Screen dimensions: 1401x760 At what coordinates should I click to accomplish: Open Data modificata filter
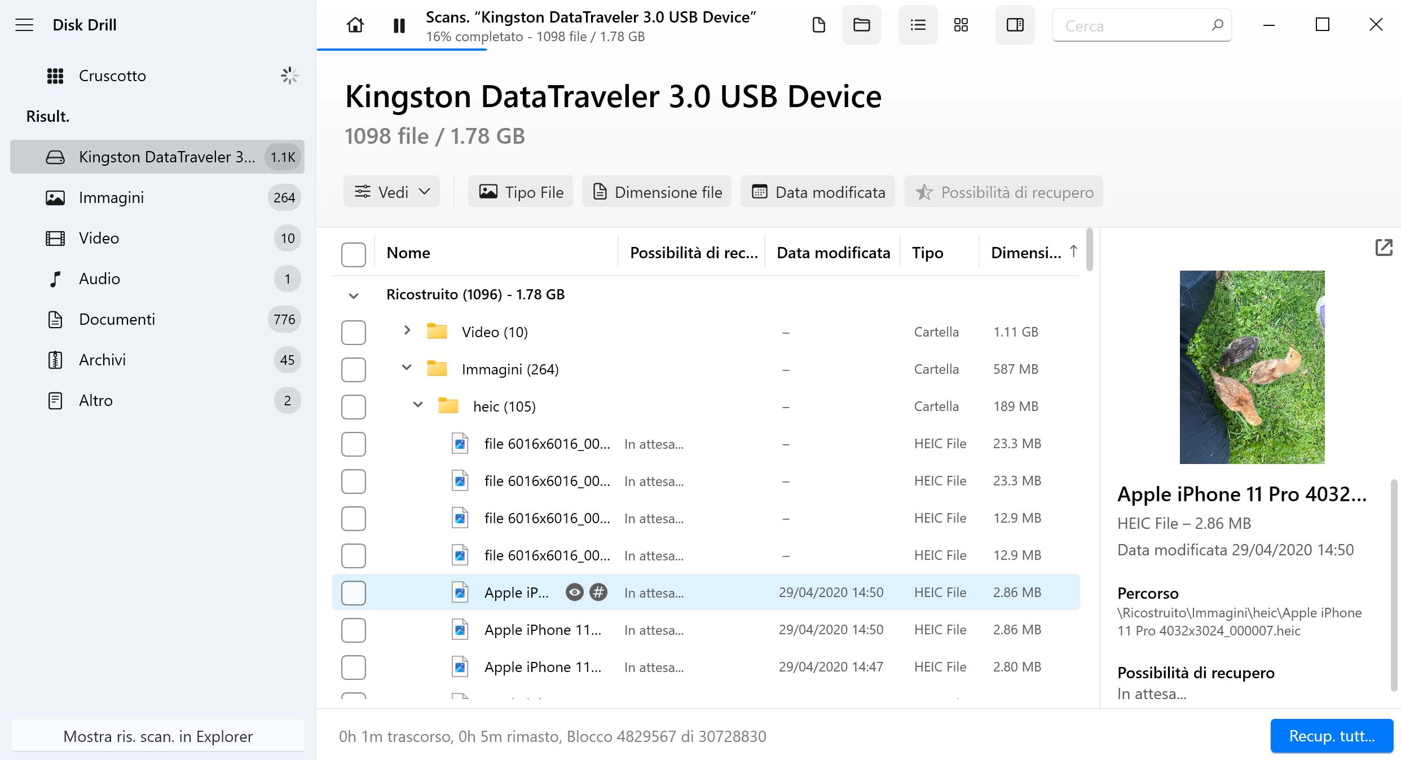tap(818, 192)
